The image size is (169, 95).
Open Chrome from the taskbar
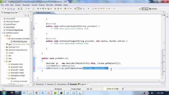pyautogui.click(x=36, y=93)
